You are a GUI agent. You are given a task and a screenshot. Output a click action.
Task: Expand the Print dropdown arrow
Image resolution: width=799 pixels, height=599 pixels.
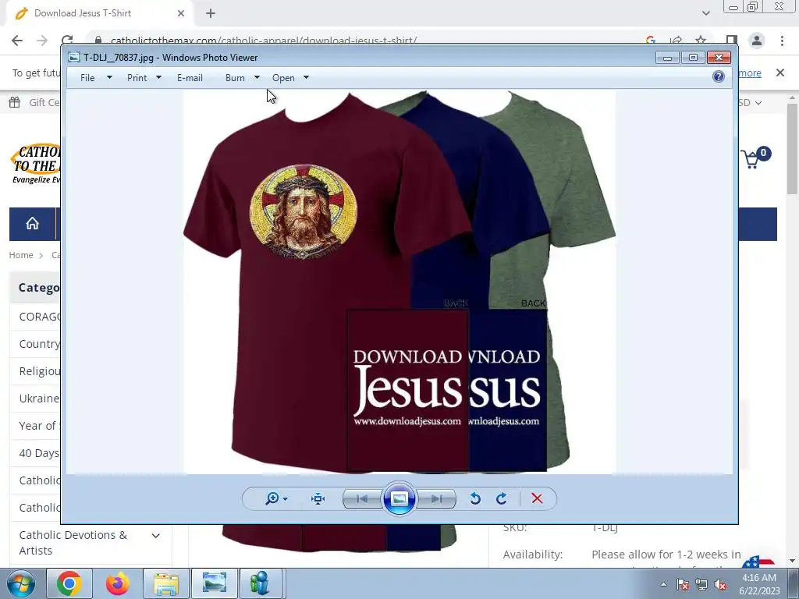tap(158, 77)
